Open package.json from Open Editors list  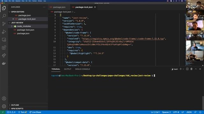25,16
